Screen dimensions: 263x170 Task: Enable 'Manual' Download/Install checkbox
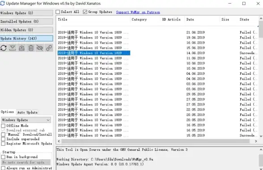point(3,135)
